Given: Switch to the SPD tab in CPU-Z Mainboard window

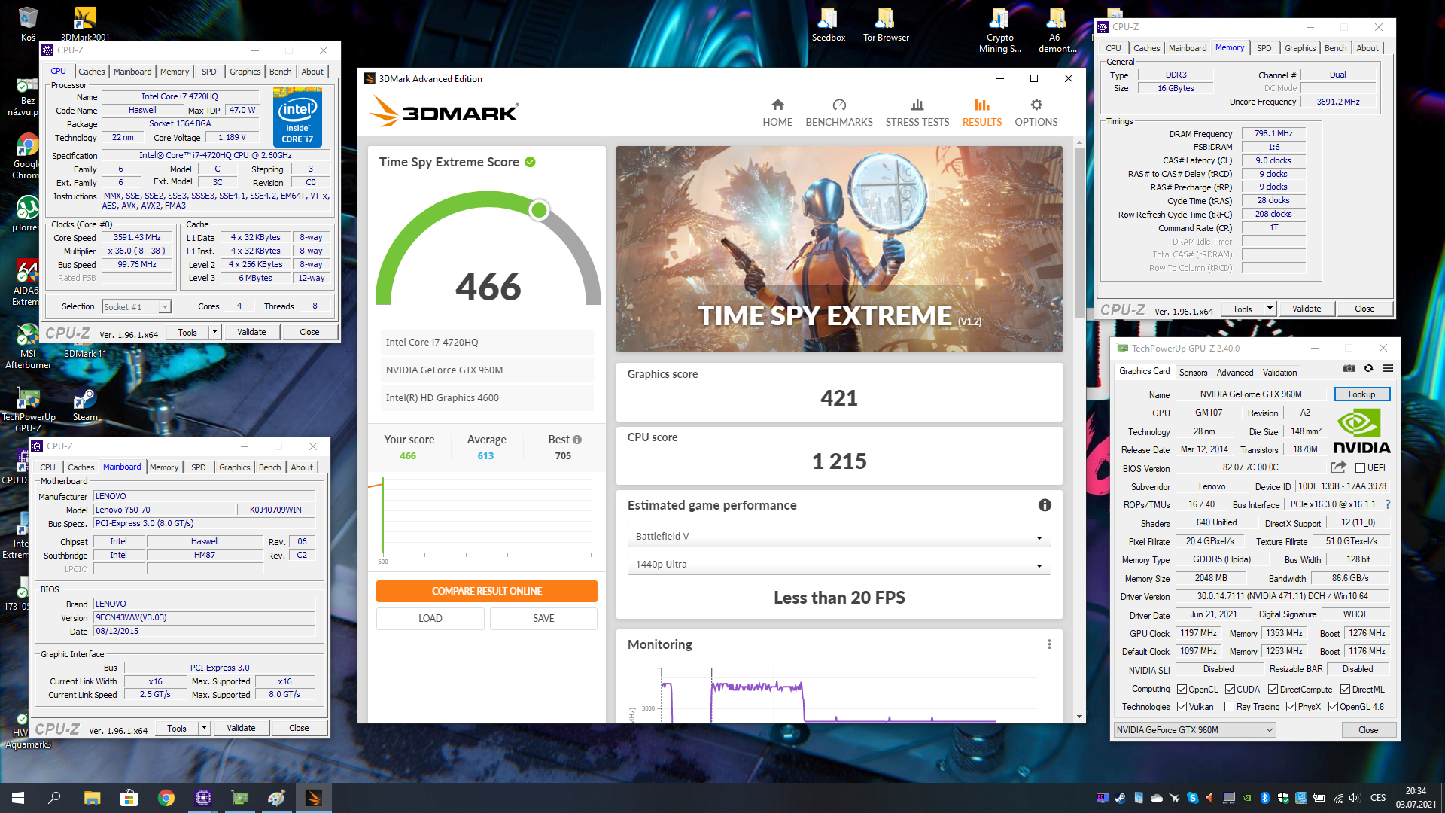Looking at the screenshot, I should tap(198, 467).
